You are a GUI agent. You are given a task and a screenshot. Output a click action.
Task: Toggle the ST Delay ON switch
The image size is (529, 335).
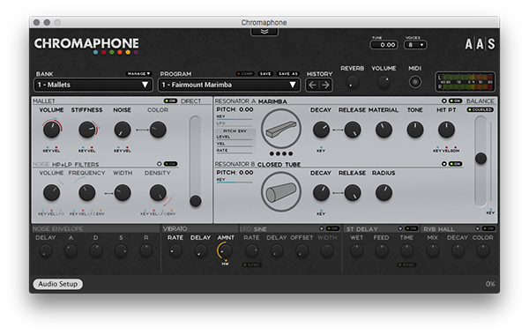pos(412,228)
